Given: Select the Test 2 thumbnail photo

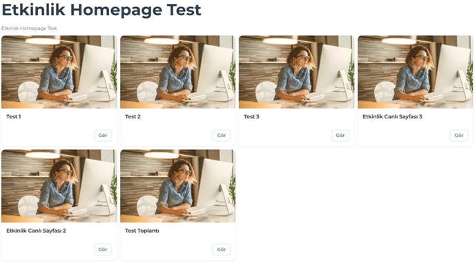Looking at the screenshot, I should [178, 72].
